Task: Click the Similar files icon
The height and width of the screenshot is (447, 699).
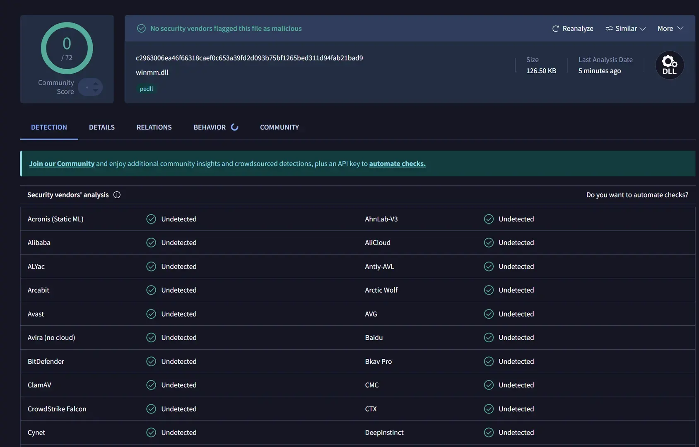Action: tap(609, 29)
